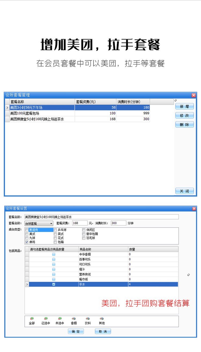This screenshot has width=201, height=352.
Task: Tick the 百事可乐 product checkbox
Action: pos(54,259)
